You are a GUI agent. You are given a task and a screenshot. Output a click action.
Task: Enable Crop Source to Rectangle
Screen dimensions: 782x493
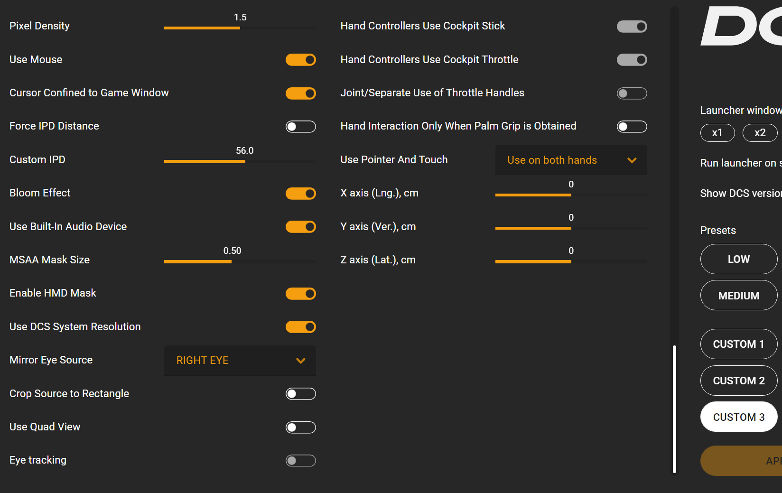coord(300,394)
